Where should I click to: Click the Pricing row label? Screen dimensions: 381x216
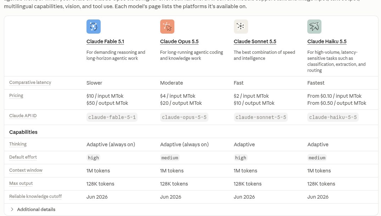click(x=16, y=96)
